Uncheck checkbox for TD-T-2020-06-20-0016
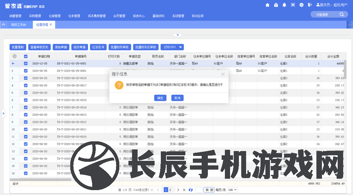 26,93
